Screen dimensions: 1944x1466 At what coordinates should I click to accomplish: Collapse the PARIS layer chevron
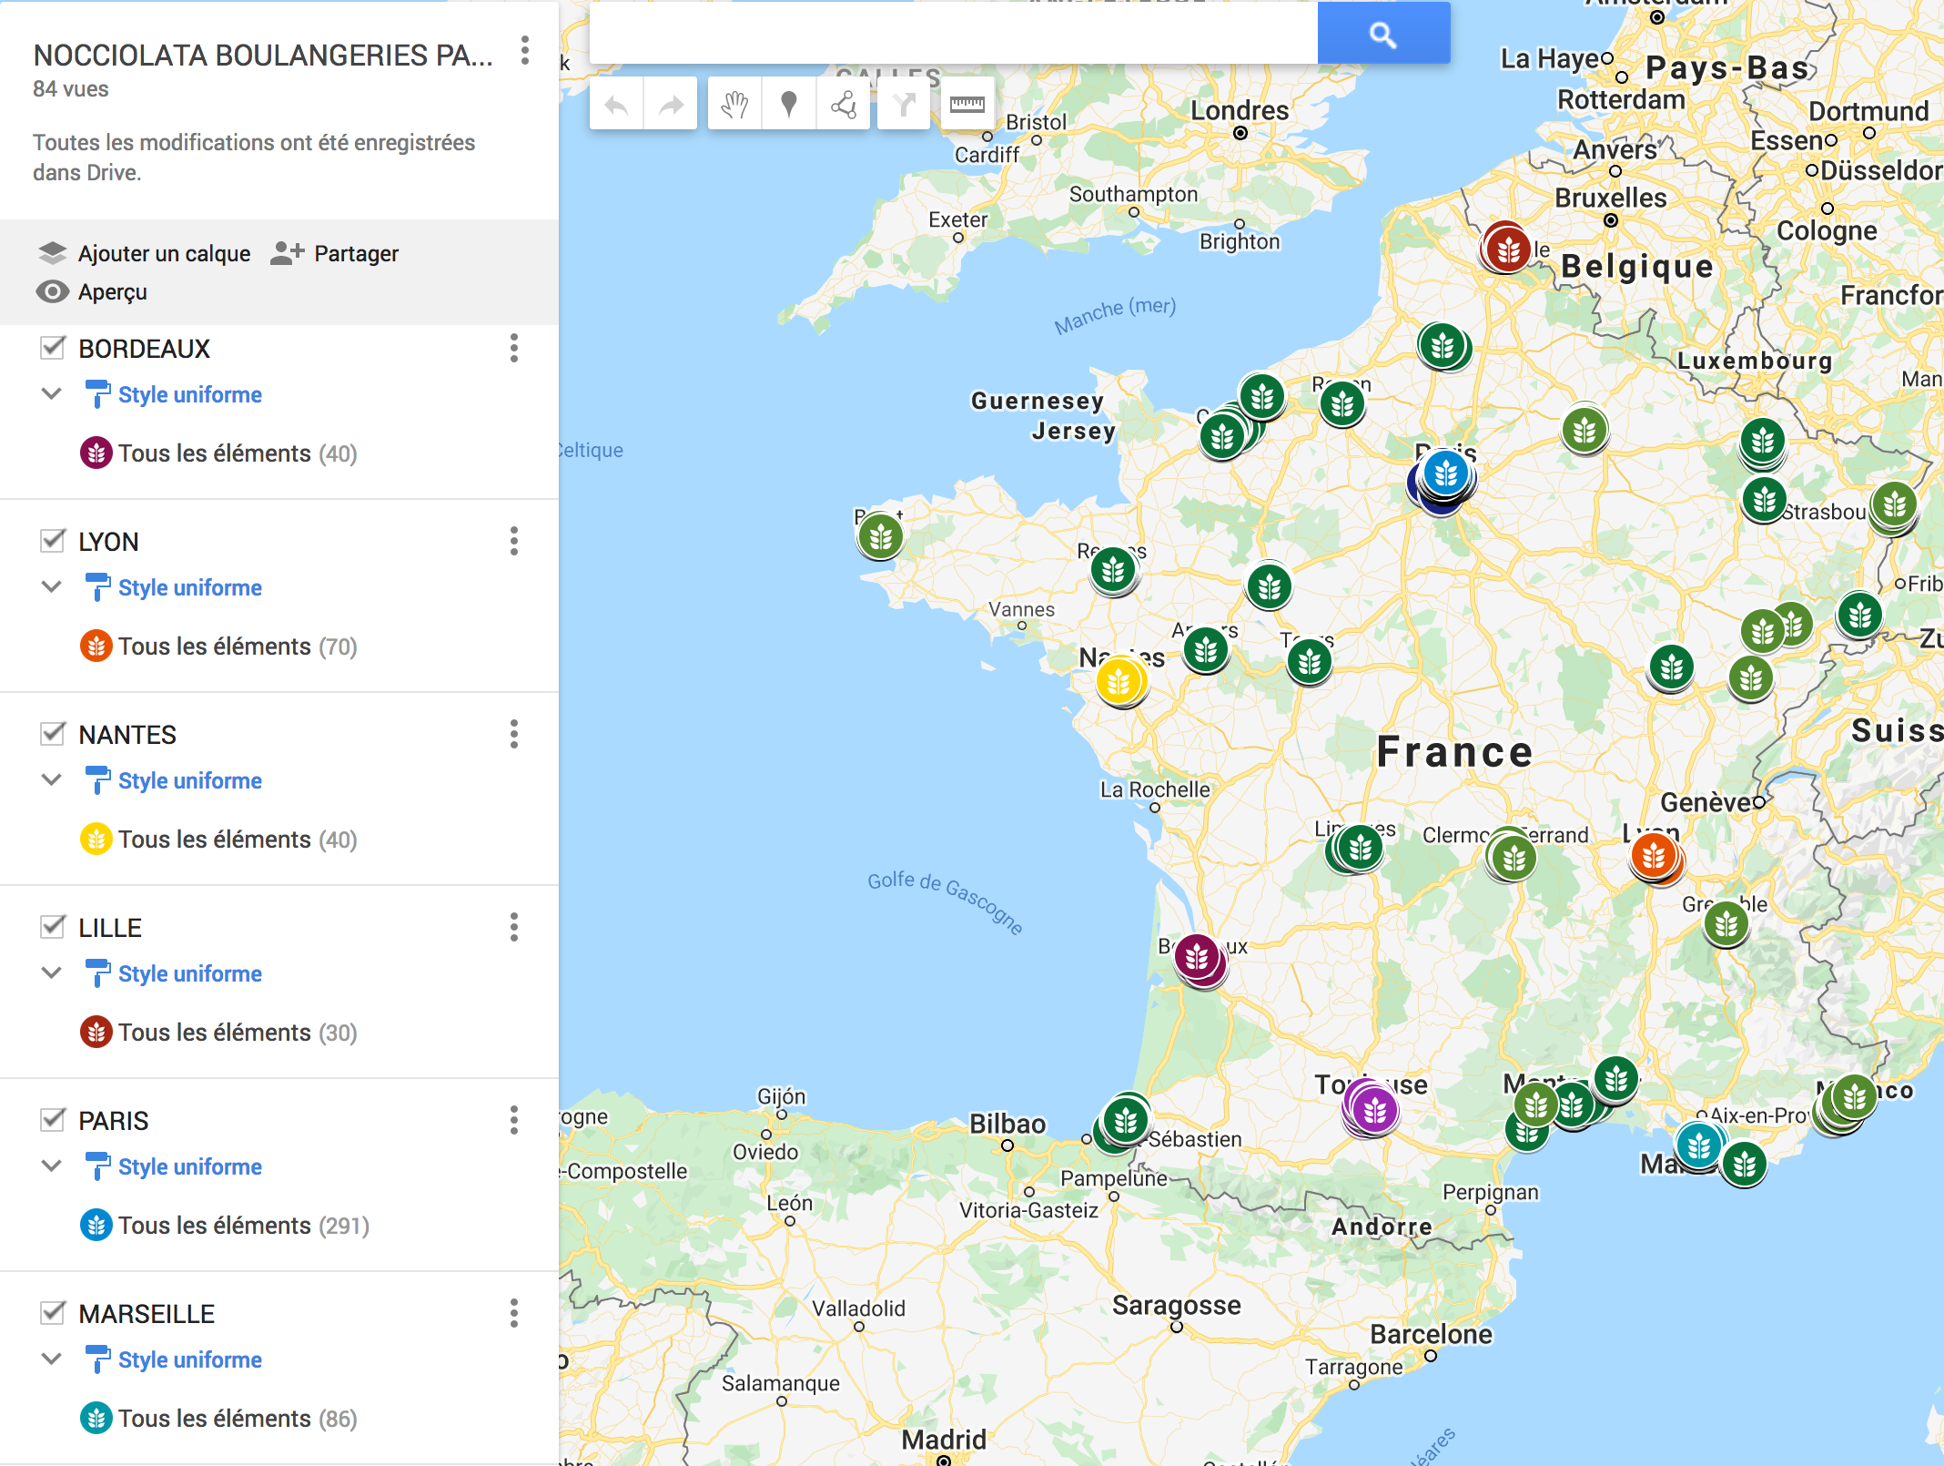tap(52, 1166)
